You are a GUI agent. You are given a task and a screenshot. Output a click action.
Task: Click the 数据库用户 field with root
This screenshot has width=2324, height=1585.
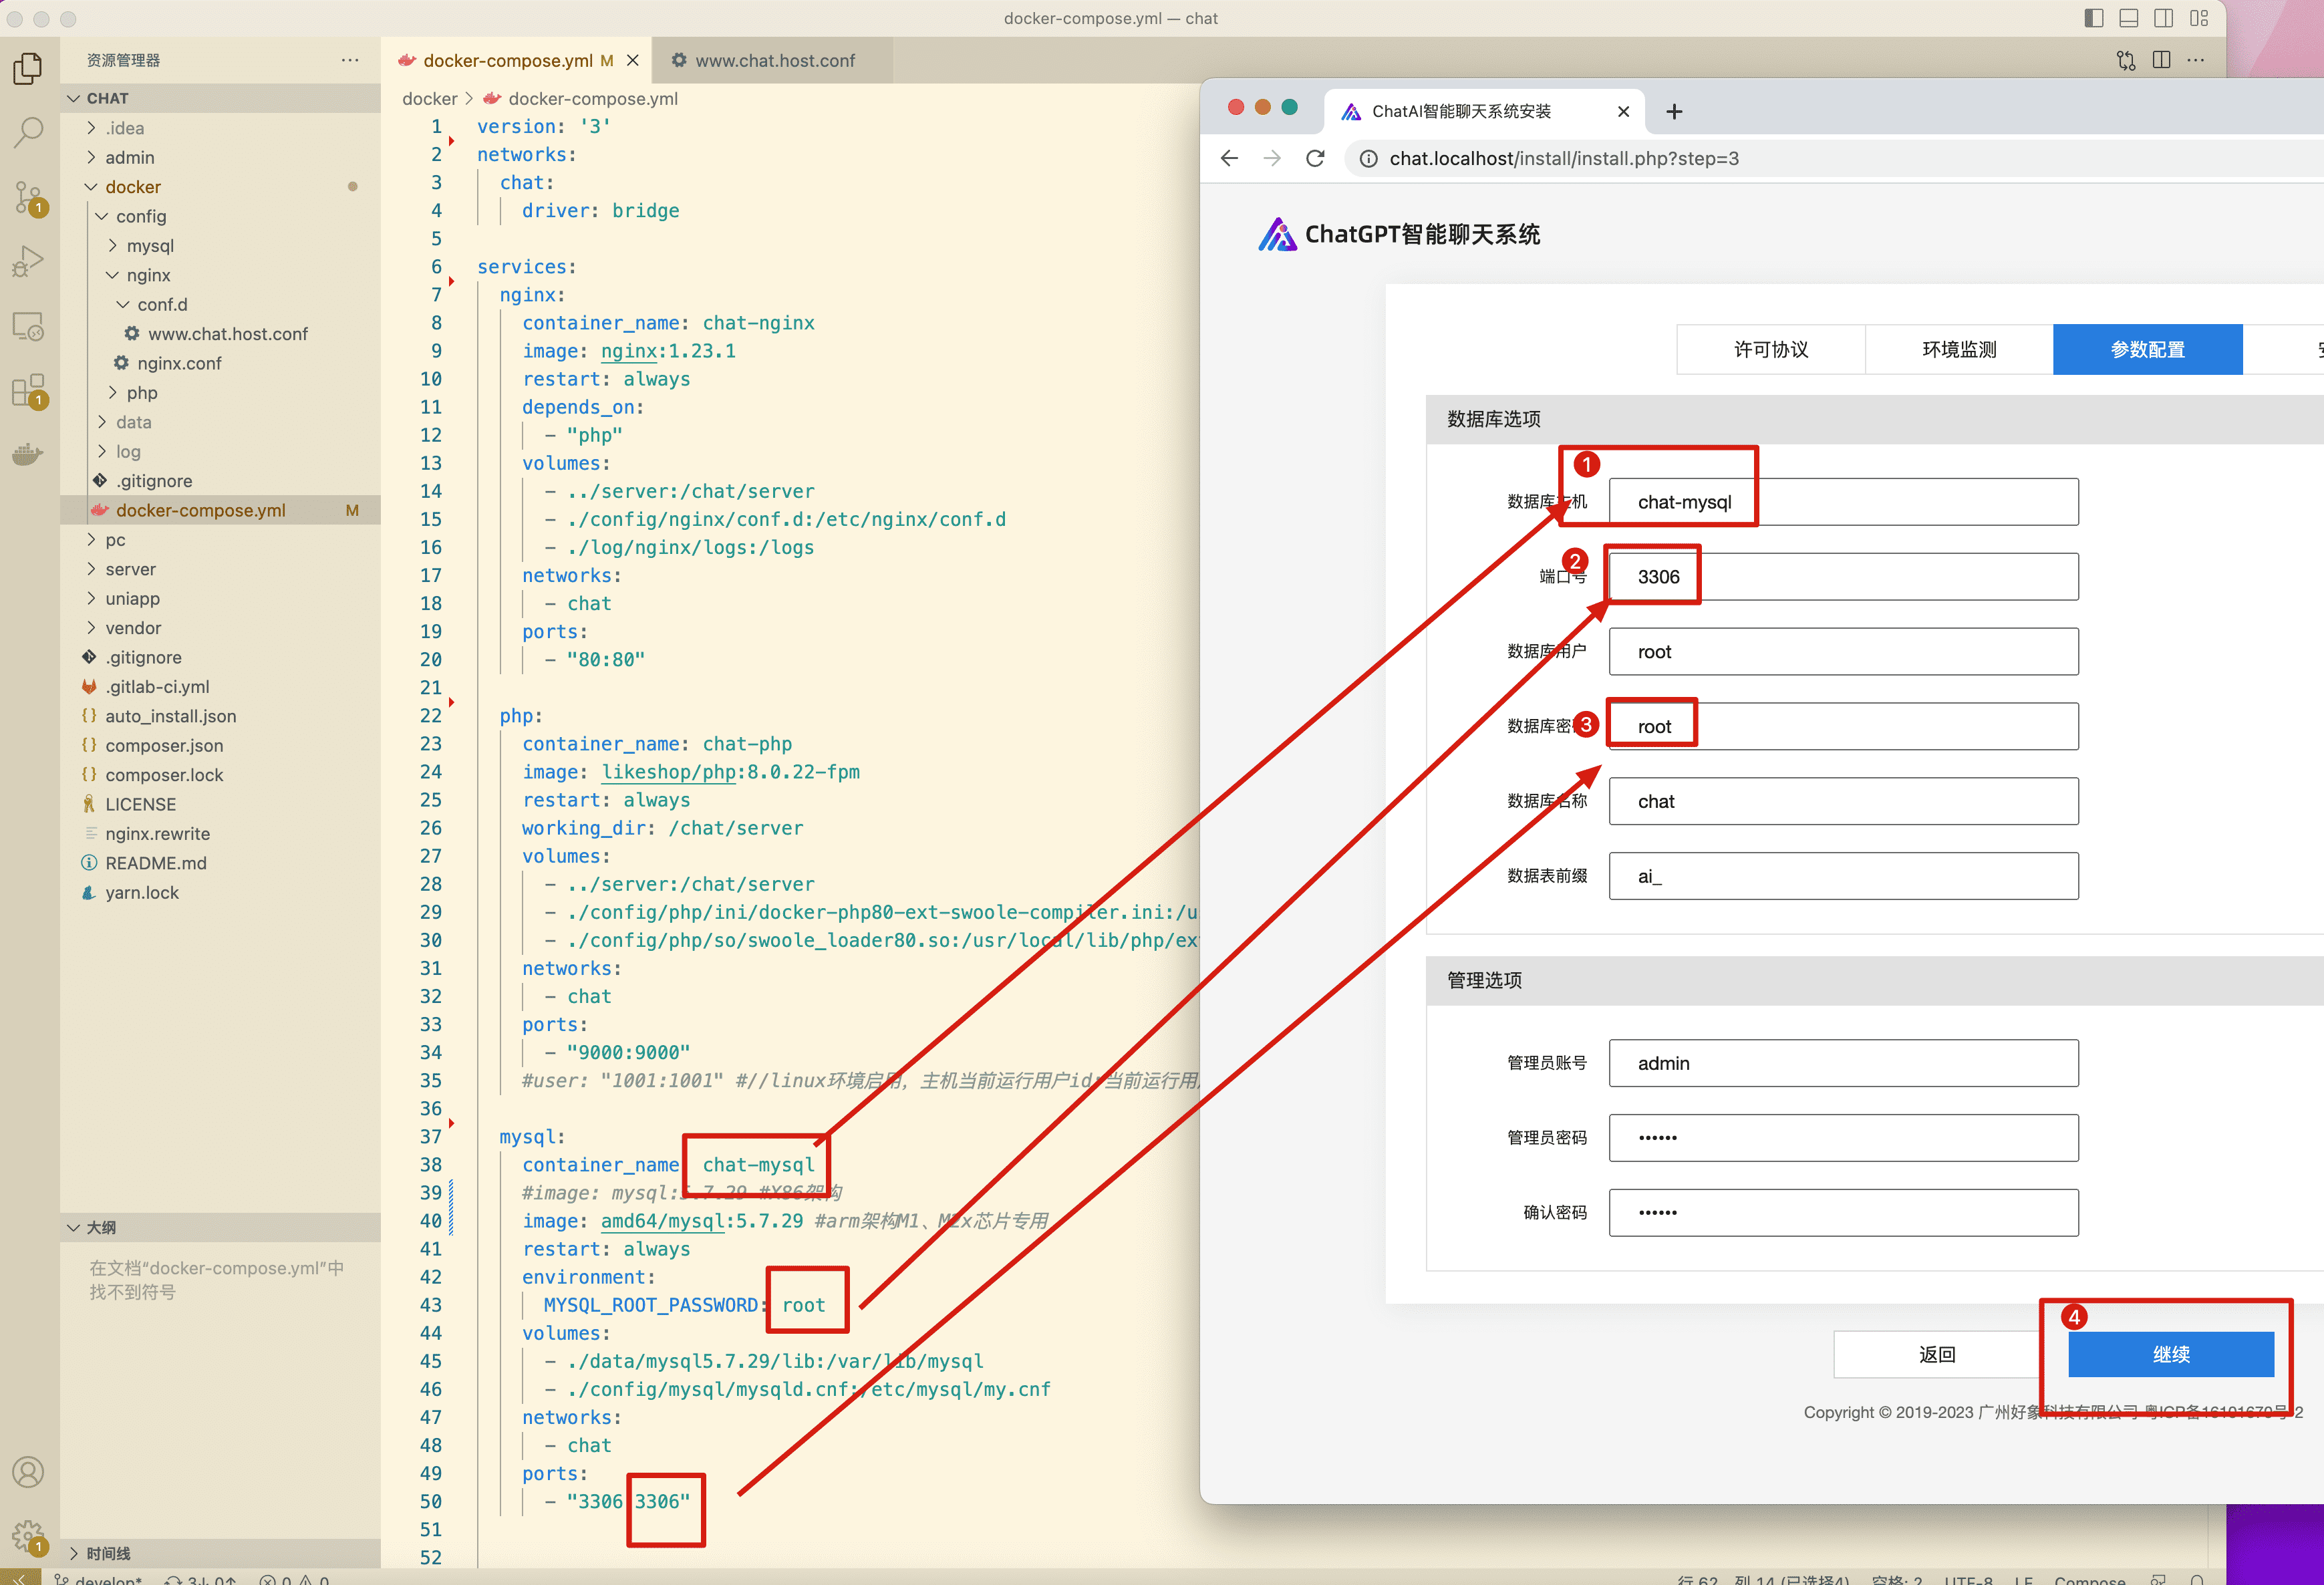pyautogui.click(x=1843, y=652)
